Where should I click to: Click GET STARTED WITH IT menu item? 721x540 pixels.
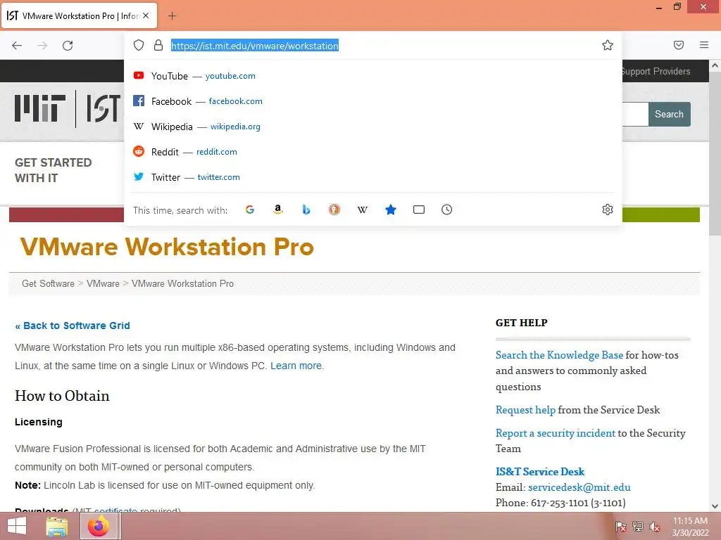coord(54,170)
